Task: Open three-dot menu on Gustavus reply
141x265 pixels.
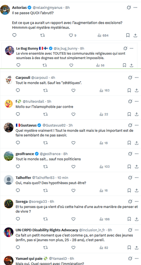Action: click(x=137, y=125)
